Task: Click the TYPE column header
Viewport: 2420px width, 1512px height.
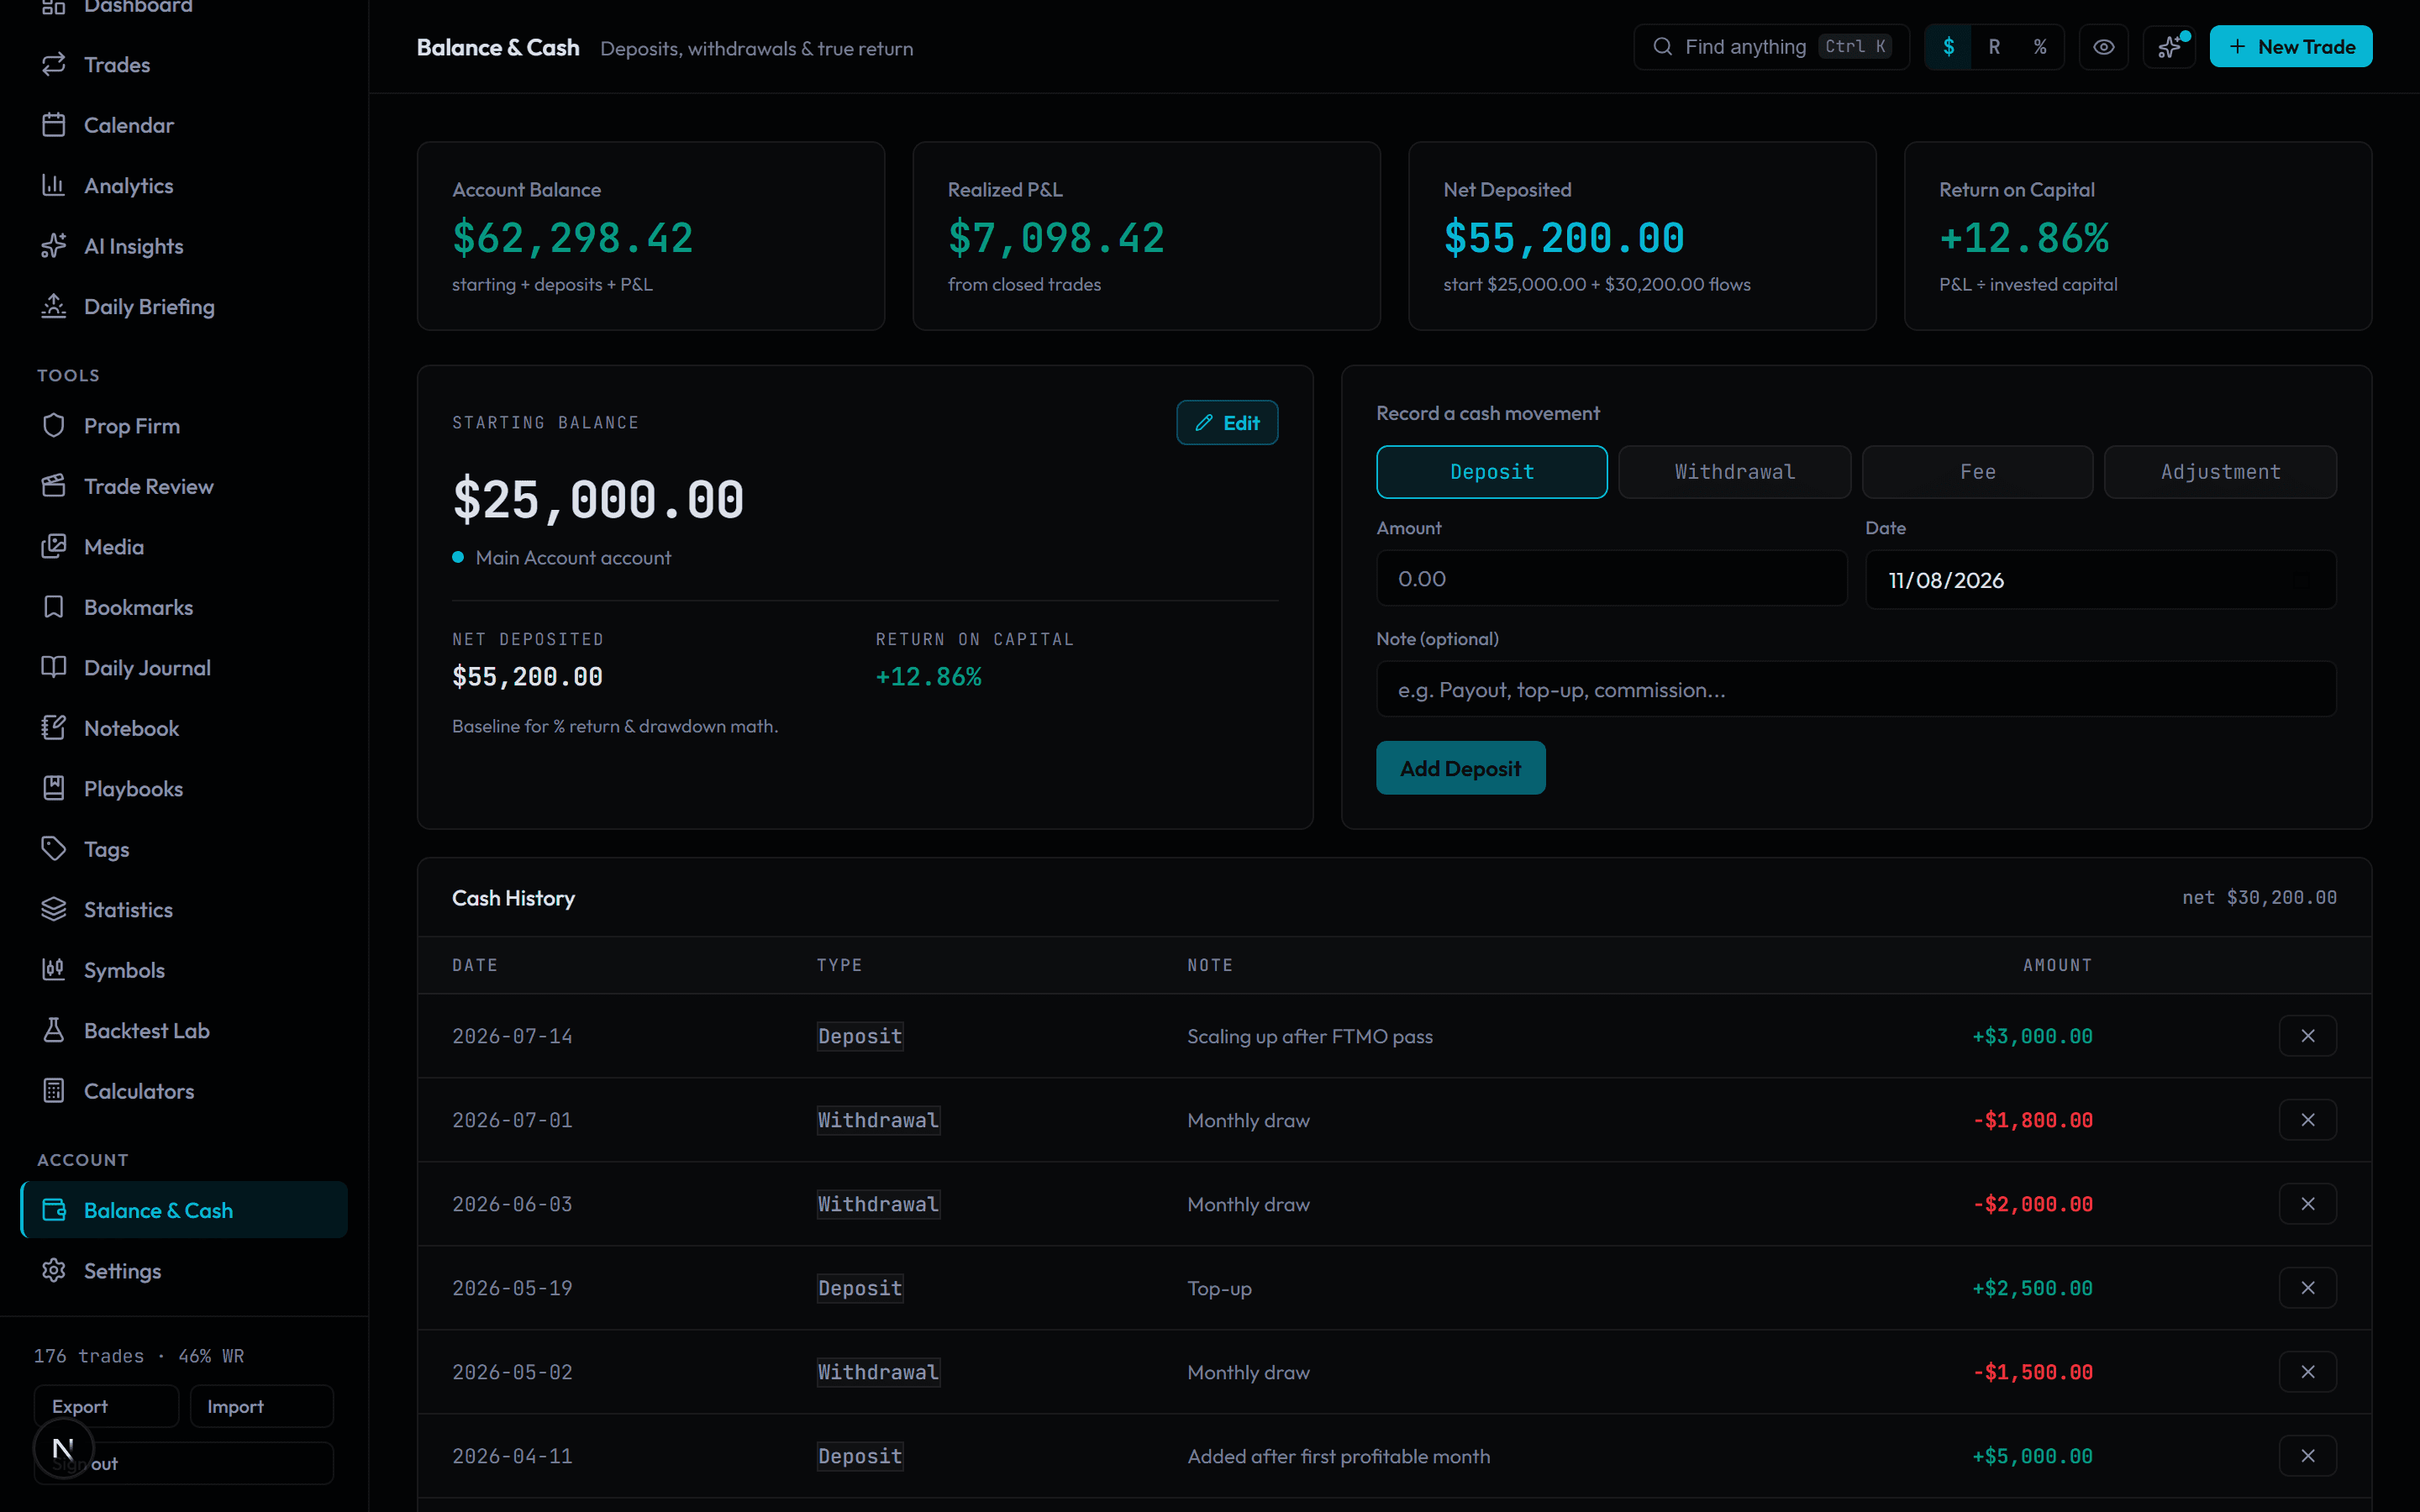Action: tap(839, 965)
